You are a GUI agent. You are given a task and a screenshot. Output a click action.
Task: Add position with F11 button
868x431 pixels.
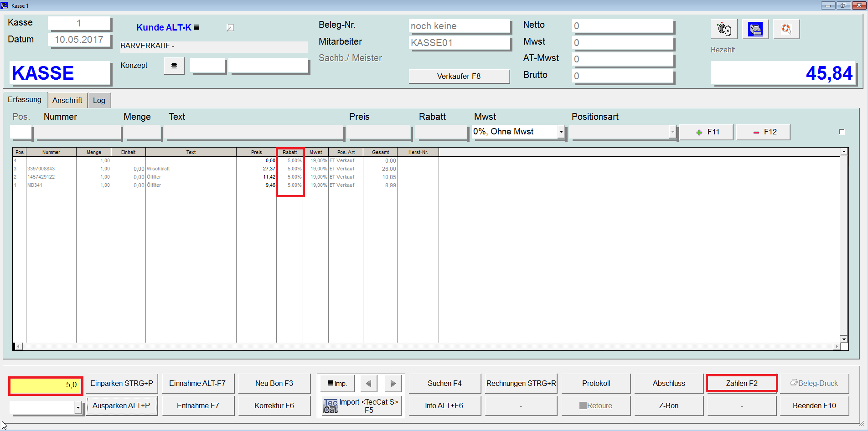click(706, 132)
